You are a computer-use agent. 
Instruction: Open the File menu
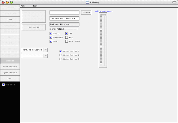(23, 6)
